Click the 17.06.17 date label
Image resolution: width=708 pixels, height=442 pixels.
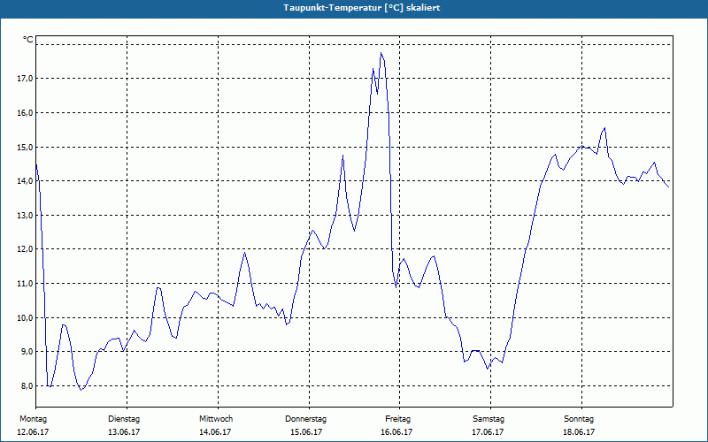pos(488,432)
